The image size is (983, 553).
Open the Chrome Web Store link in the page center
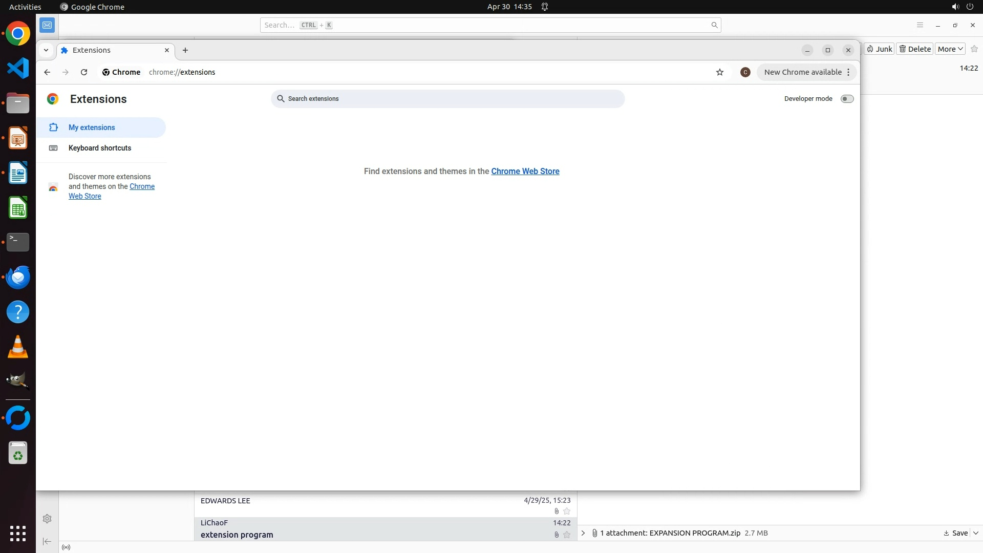[525, 172]
